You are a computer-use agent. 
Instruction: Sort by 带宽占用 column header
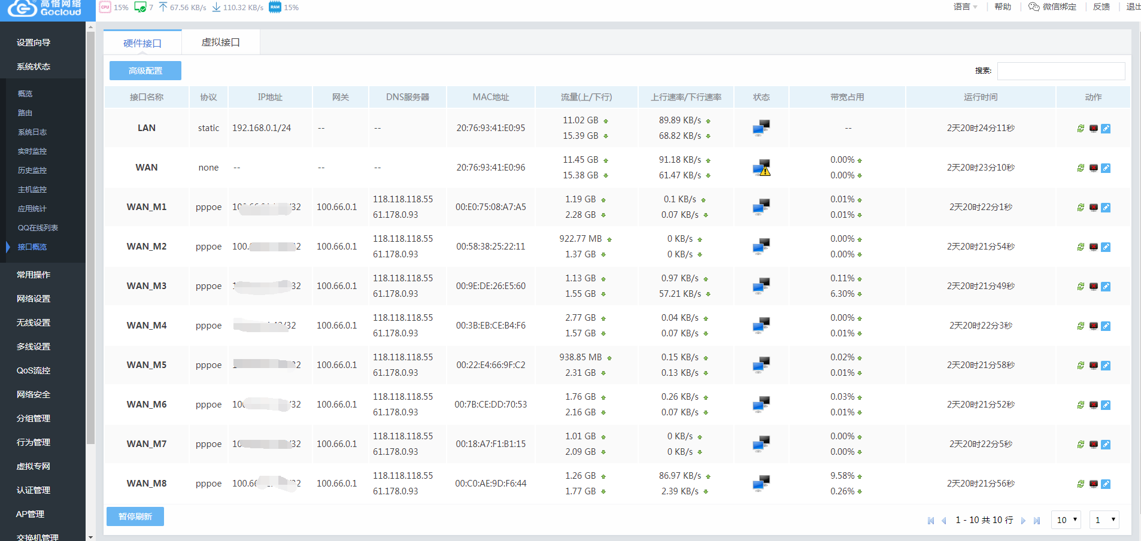[847, 97]
